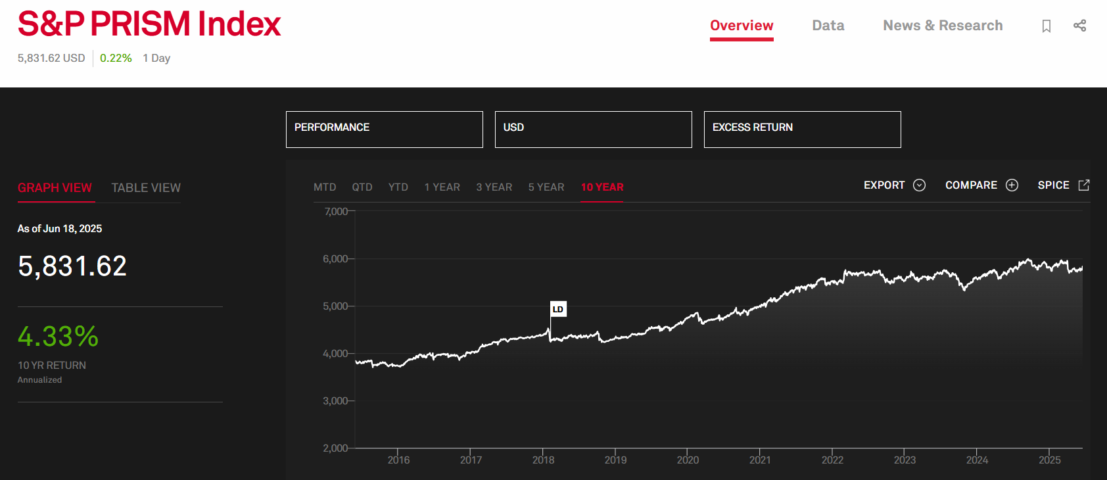Click the Annualized label
Image resolution: width=1107 pixels, height=480 pixels.
point(39,380)
